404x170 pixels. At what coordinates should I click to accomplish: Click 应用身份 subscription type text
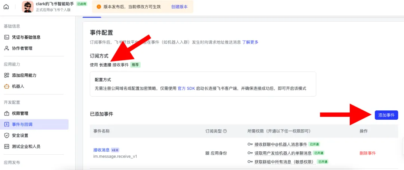click(x=219, y=153)
